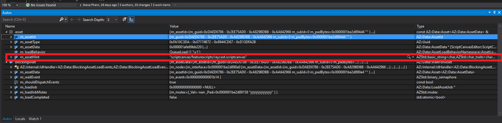Image resolution: width=502 pixels, height=123 pixels.
Task: Click the m_loadCompleted field icon
Action: click(16, 97)
